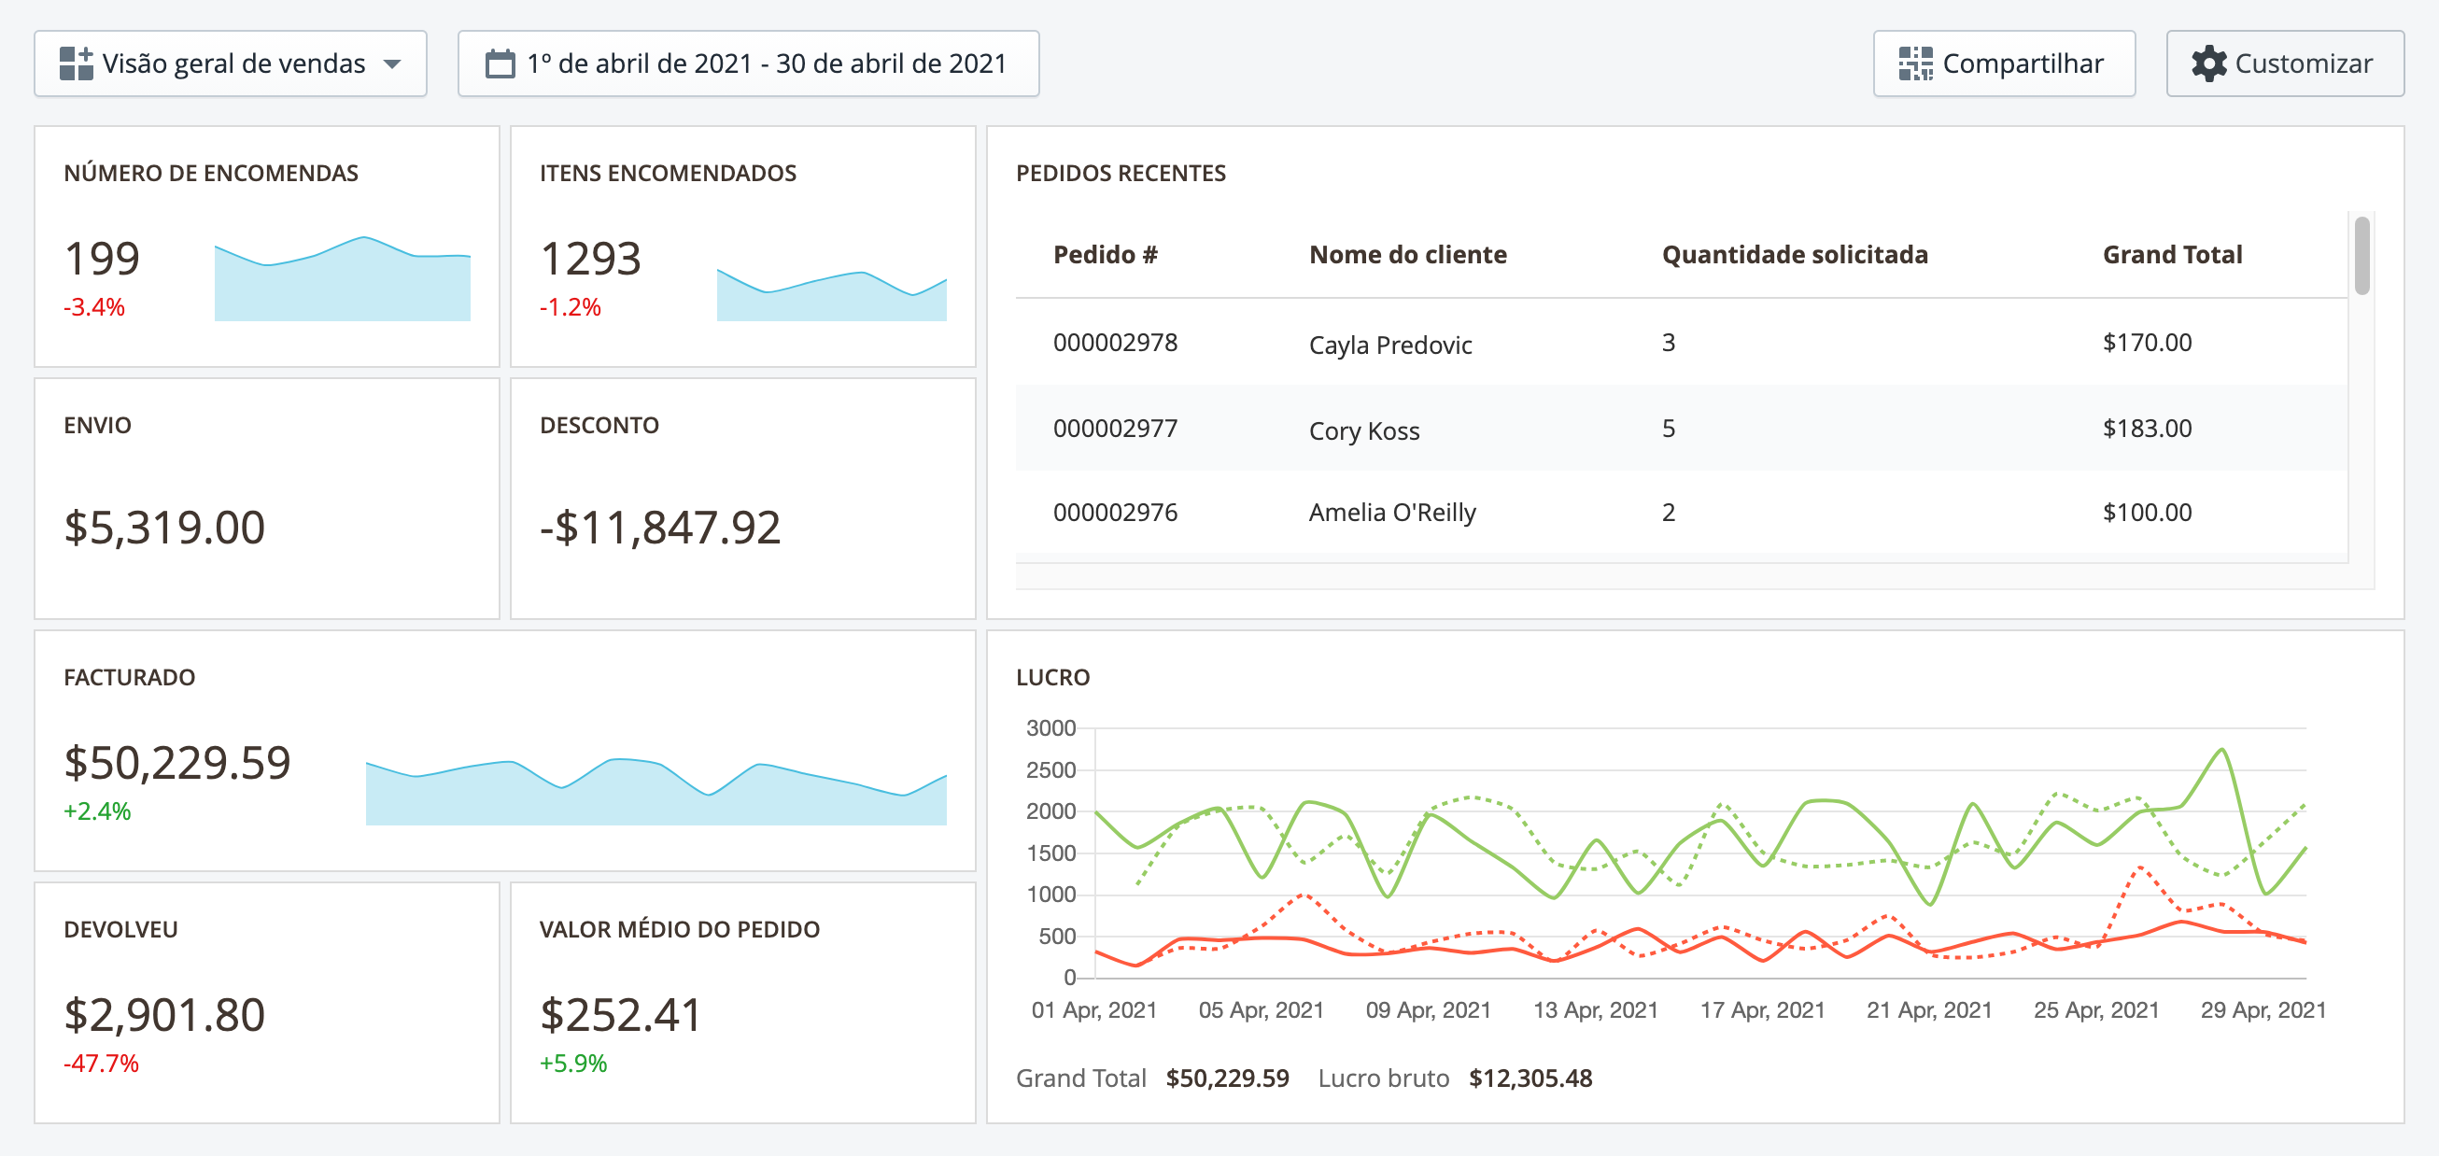2439x1156 pixels.
Task: Click the LUCRO widget title
Action: coord(1053,678)
